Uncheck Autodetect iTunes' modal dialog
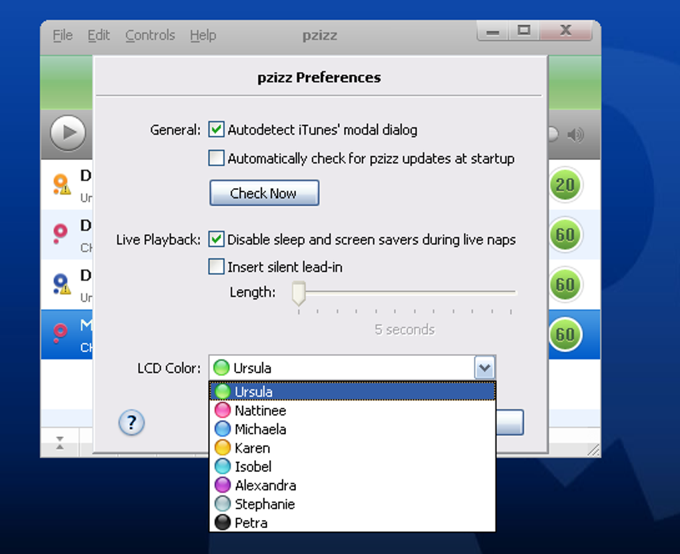Viewport: 680px width, 554px height. 216,129
